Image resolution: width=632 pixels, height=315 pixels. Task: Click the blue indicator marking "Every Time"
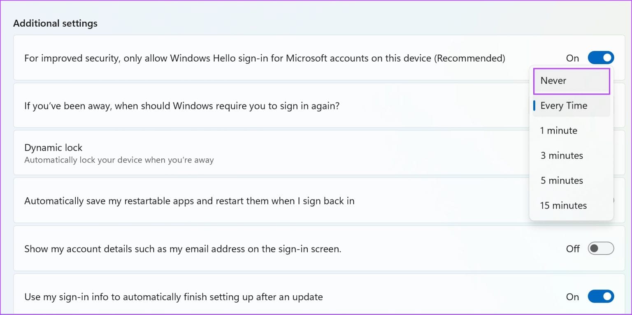tap(534, 106)
